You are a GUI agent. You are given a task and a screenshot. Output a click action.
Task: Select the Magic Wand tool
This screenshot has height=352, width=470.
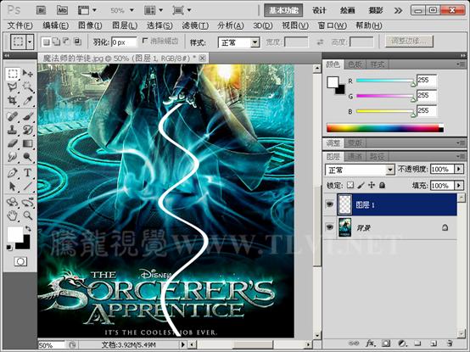(x=28, y=87)
